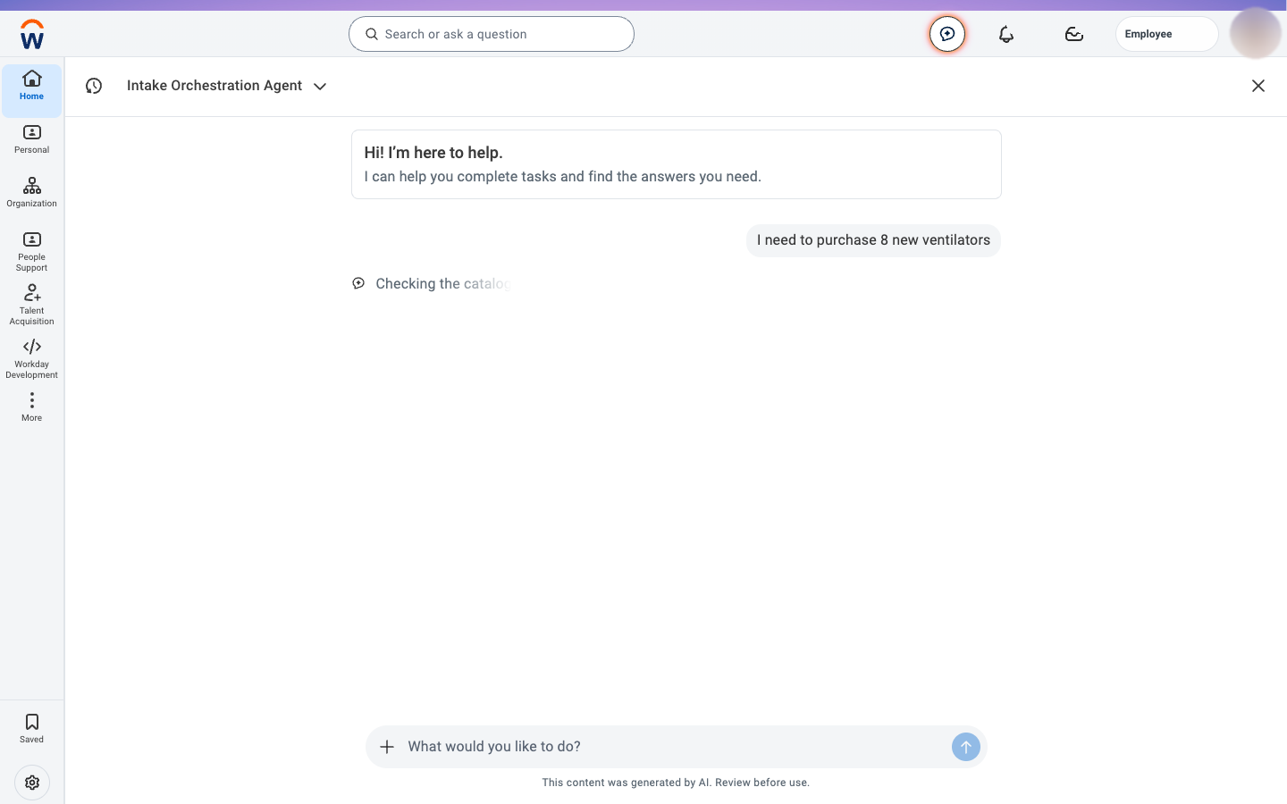Screen dimensions: 1287x804
Task: Open the Saved bookmark icon
Action: pyautogui.click(x=32, y=728)
